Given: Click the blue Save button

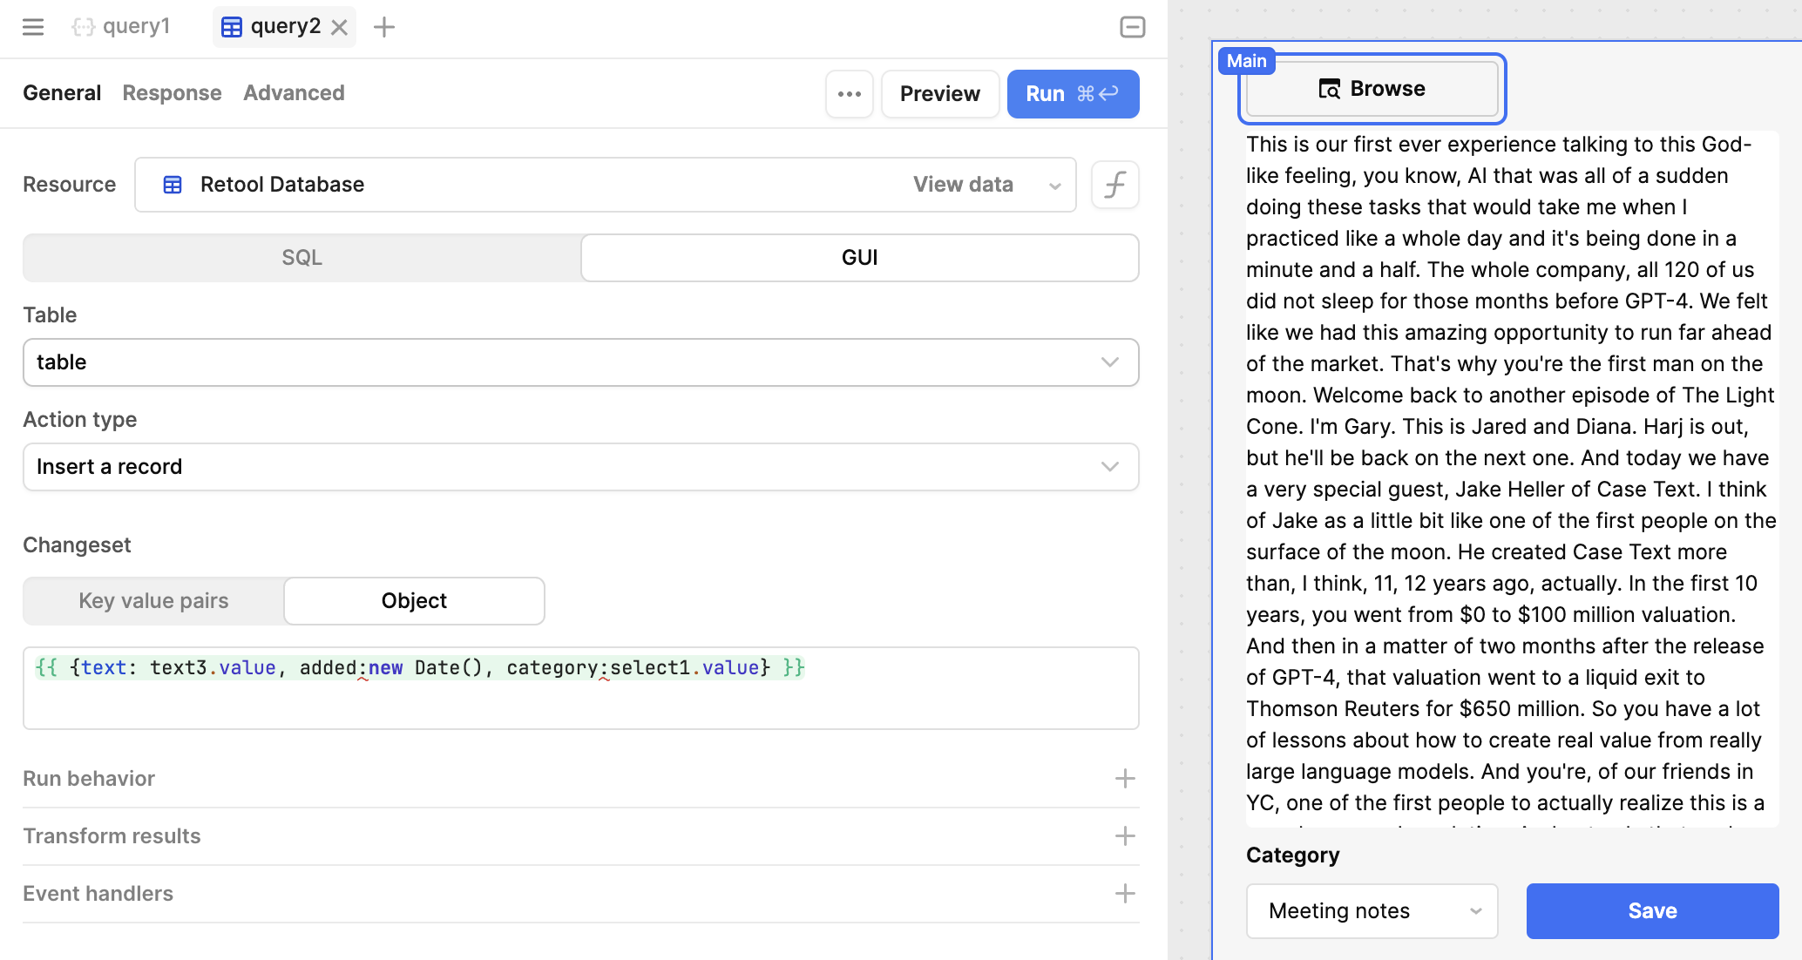Looking at the screenshot, I should point(1651,911).
